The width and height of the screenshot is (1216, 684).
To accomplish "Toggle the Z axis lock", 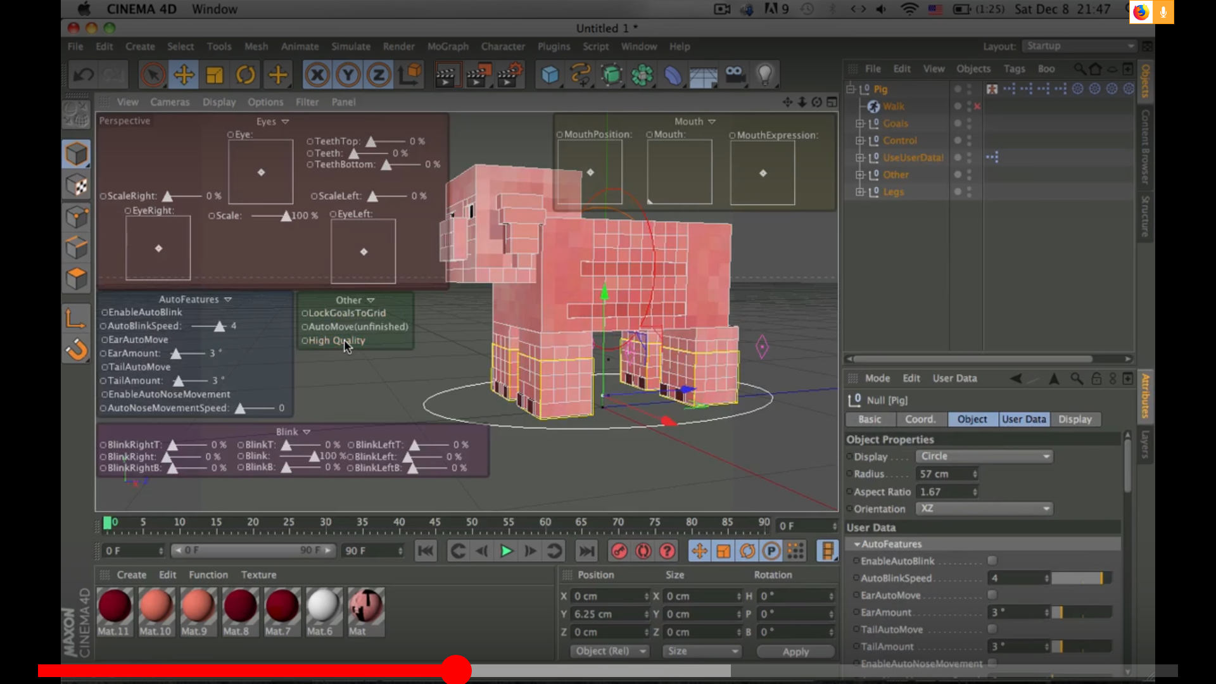I will (379, 75).
